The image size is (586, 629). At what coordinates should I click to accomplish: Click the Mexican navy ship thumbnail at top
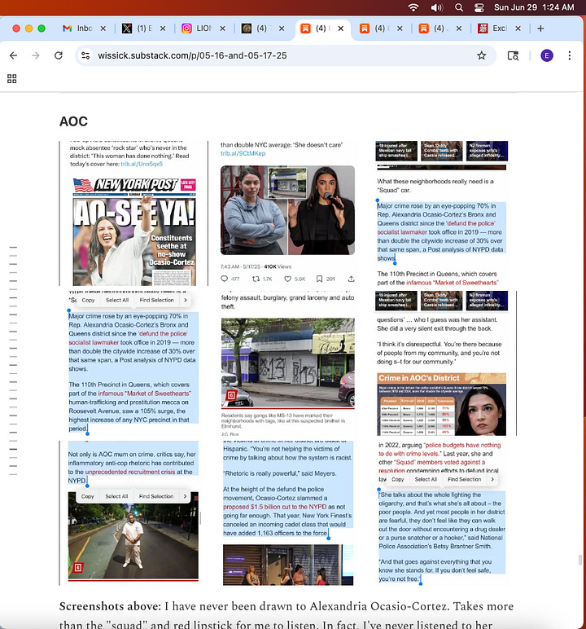coord(396,151)
